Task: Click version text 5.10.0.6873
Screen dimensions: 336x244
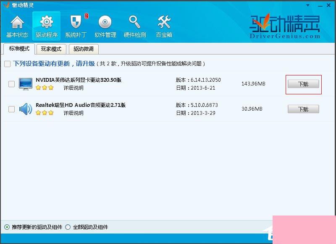Action: 204,105
